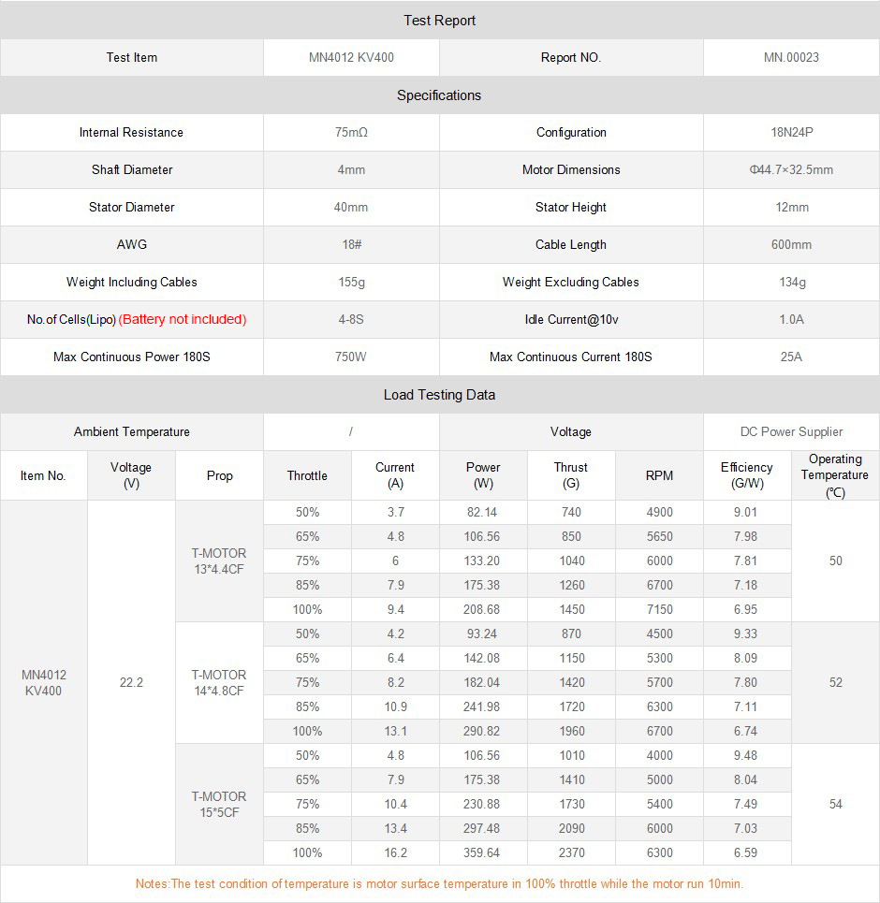Select the MN4012 KV400 test item cell

(x=351, y=58)
